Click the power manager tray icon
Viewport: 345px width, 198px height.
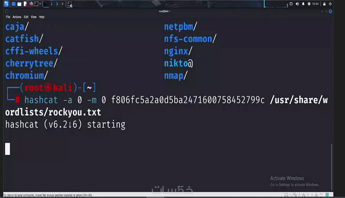pyautogui.click(x=309, y=4)
